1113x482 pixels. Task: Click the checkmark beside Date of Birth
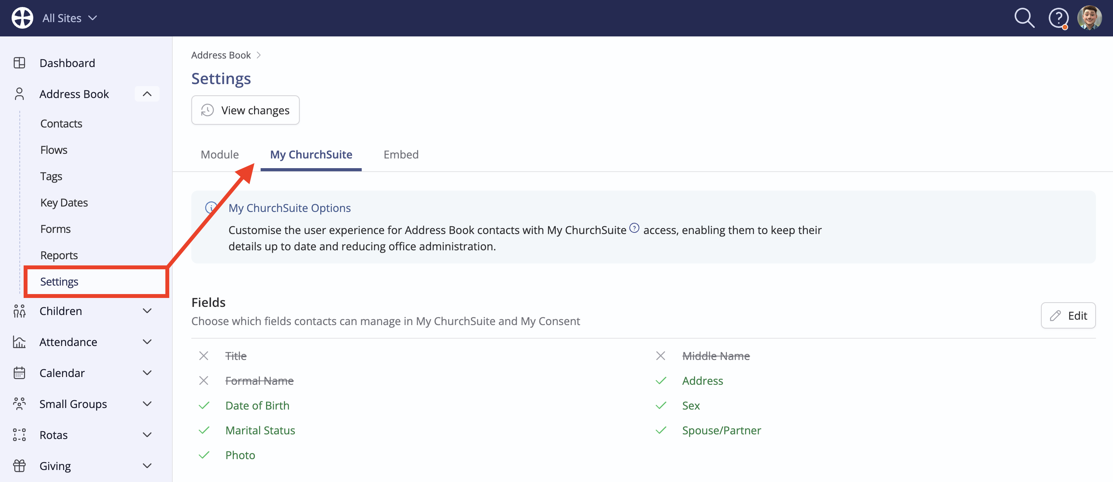(x=204, y=406)
